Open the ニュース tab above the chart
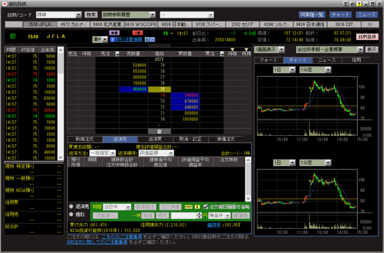 [x=327, y=60]
